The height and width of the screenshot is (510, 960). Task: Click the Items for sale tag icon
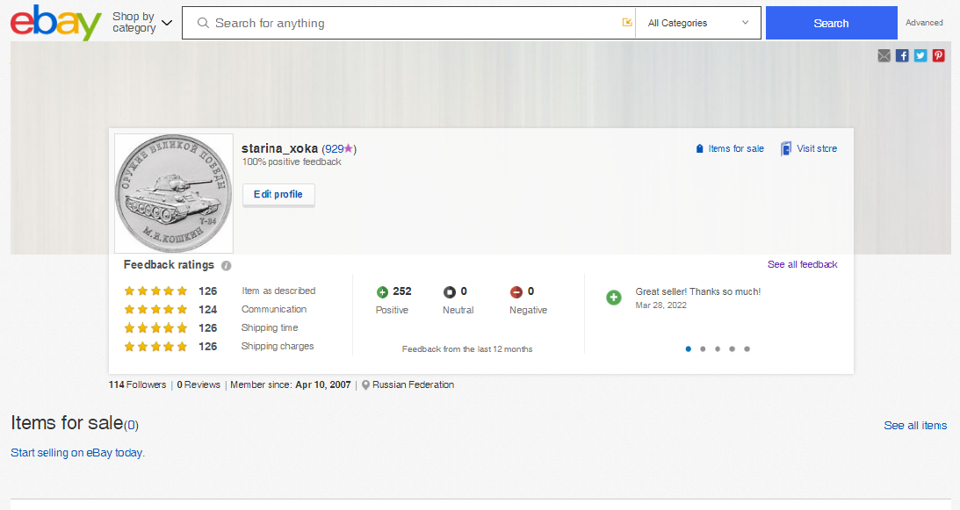pyautogui.click(x=700, y=148)
